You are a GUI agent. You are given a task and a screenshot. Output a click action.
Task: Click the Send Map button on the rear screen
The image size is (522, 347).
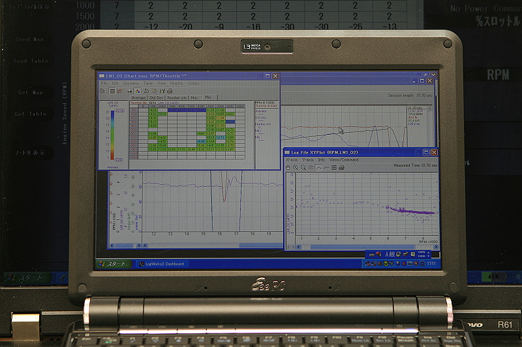tap(29, 39)
